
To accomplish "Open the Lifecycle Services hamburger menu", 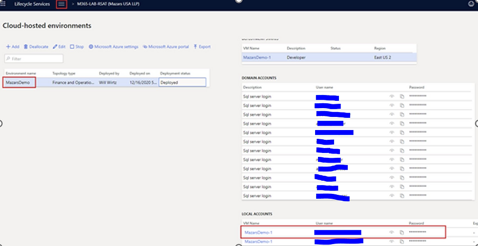I will coord(61,4).
